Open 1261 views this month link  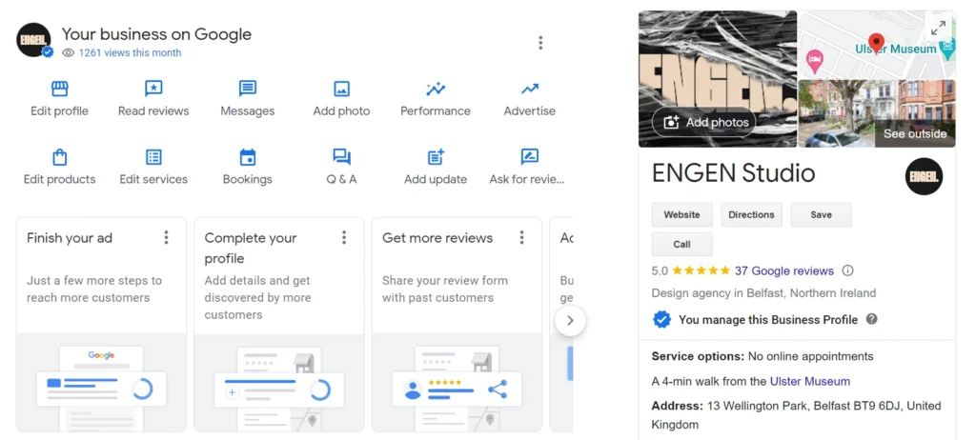130,53
